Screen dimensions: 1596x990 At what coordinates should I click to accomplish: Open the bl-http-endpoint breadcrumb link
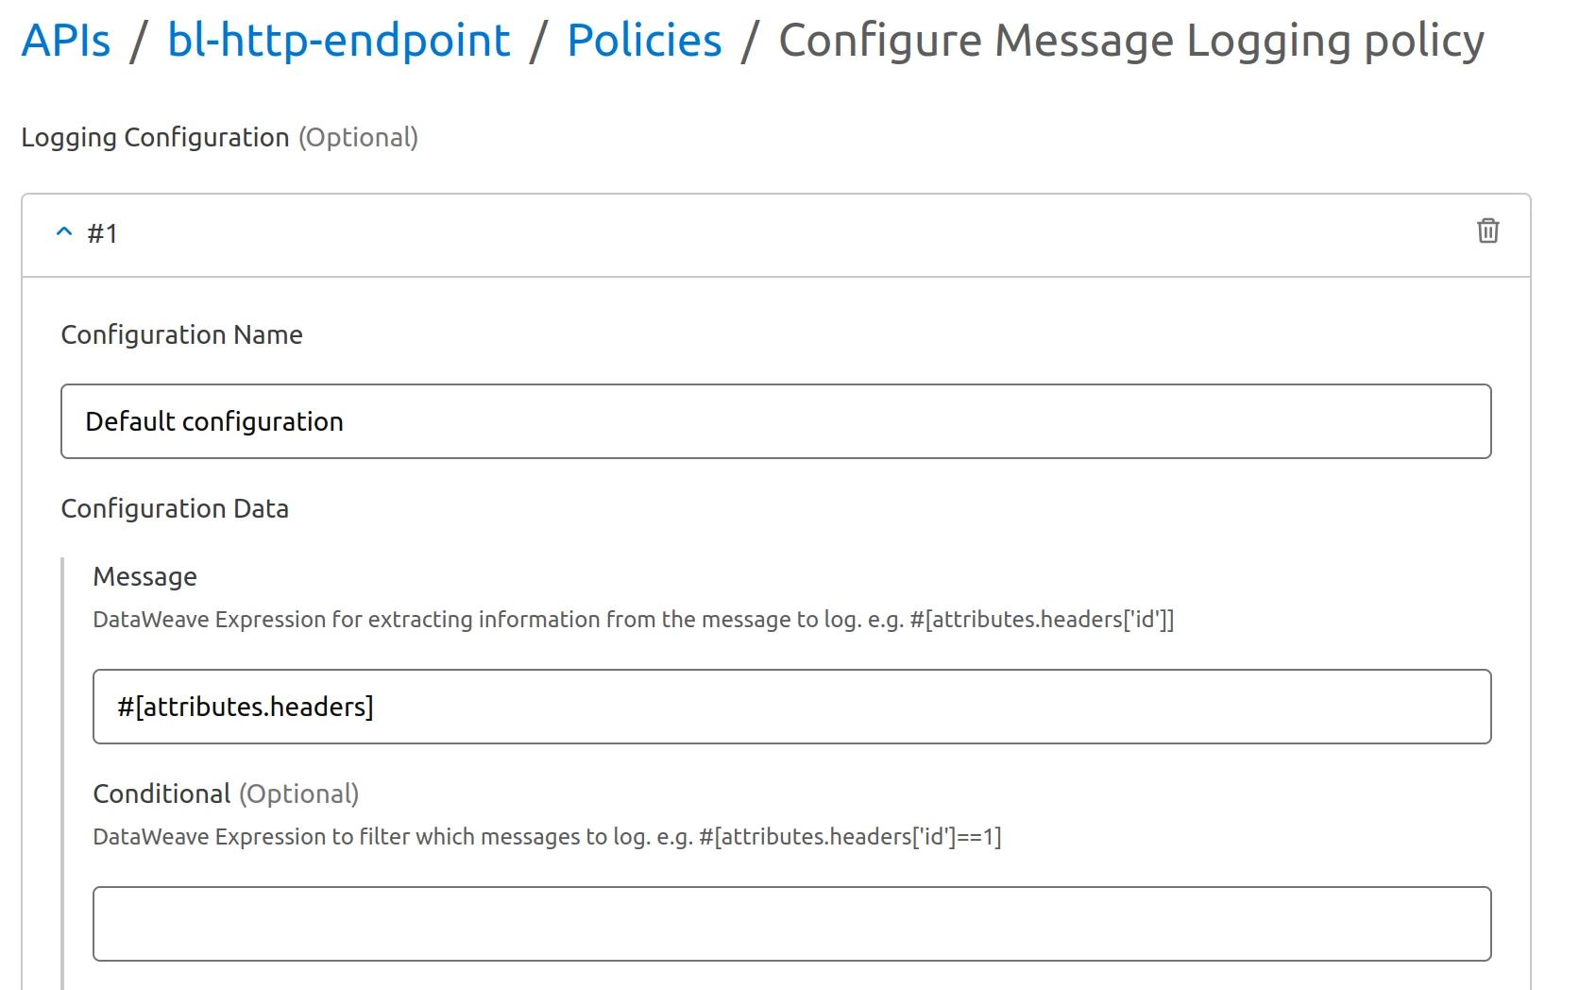[338, 41]
